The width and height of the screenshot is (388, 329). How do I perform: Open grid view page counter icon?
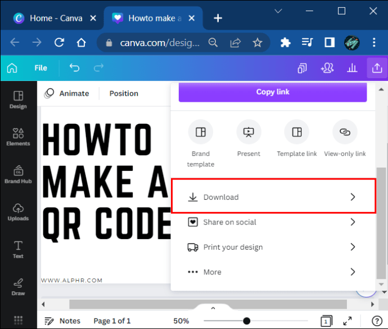tap(326, 321)
